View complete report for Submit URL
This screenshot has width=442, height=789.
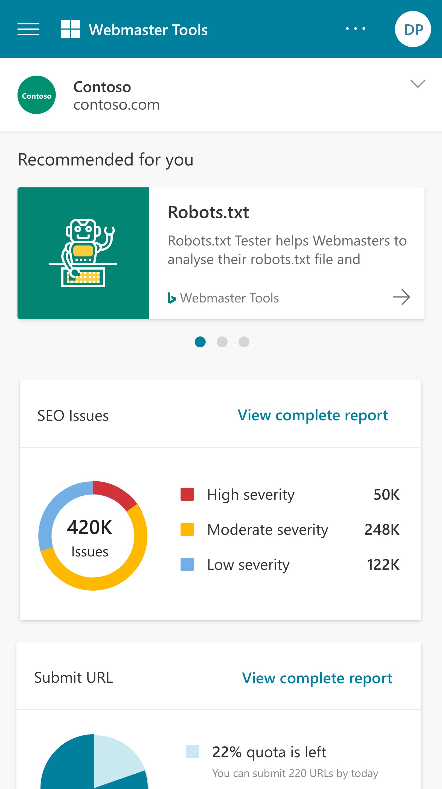(x=317, y=678)
